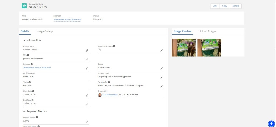Edit the End Date pencil icon
276x127 pixels.
coord(87,104)
